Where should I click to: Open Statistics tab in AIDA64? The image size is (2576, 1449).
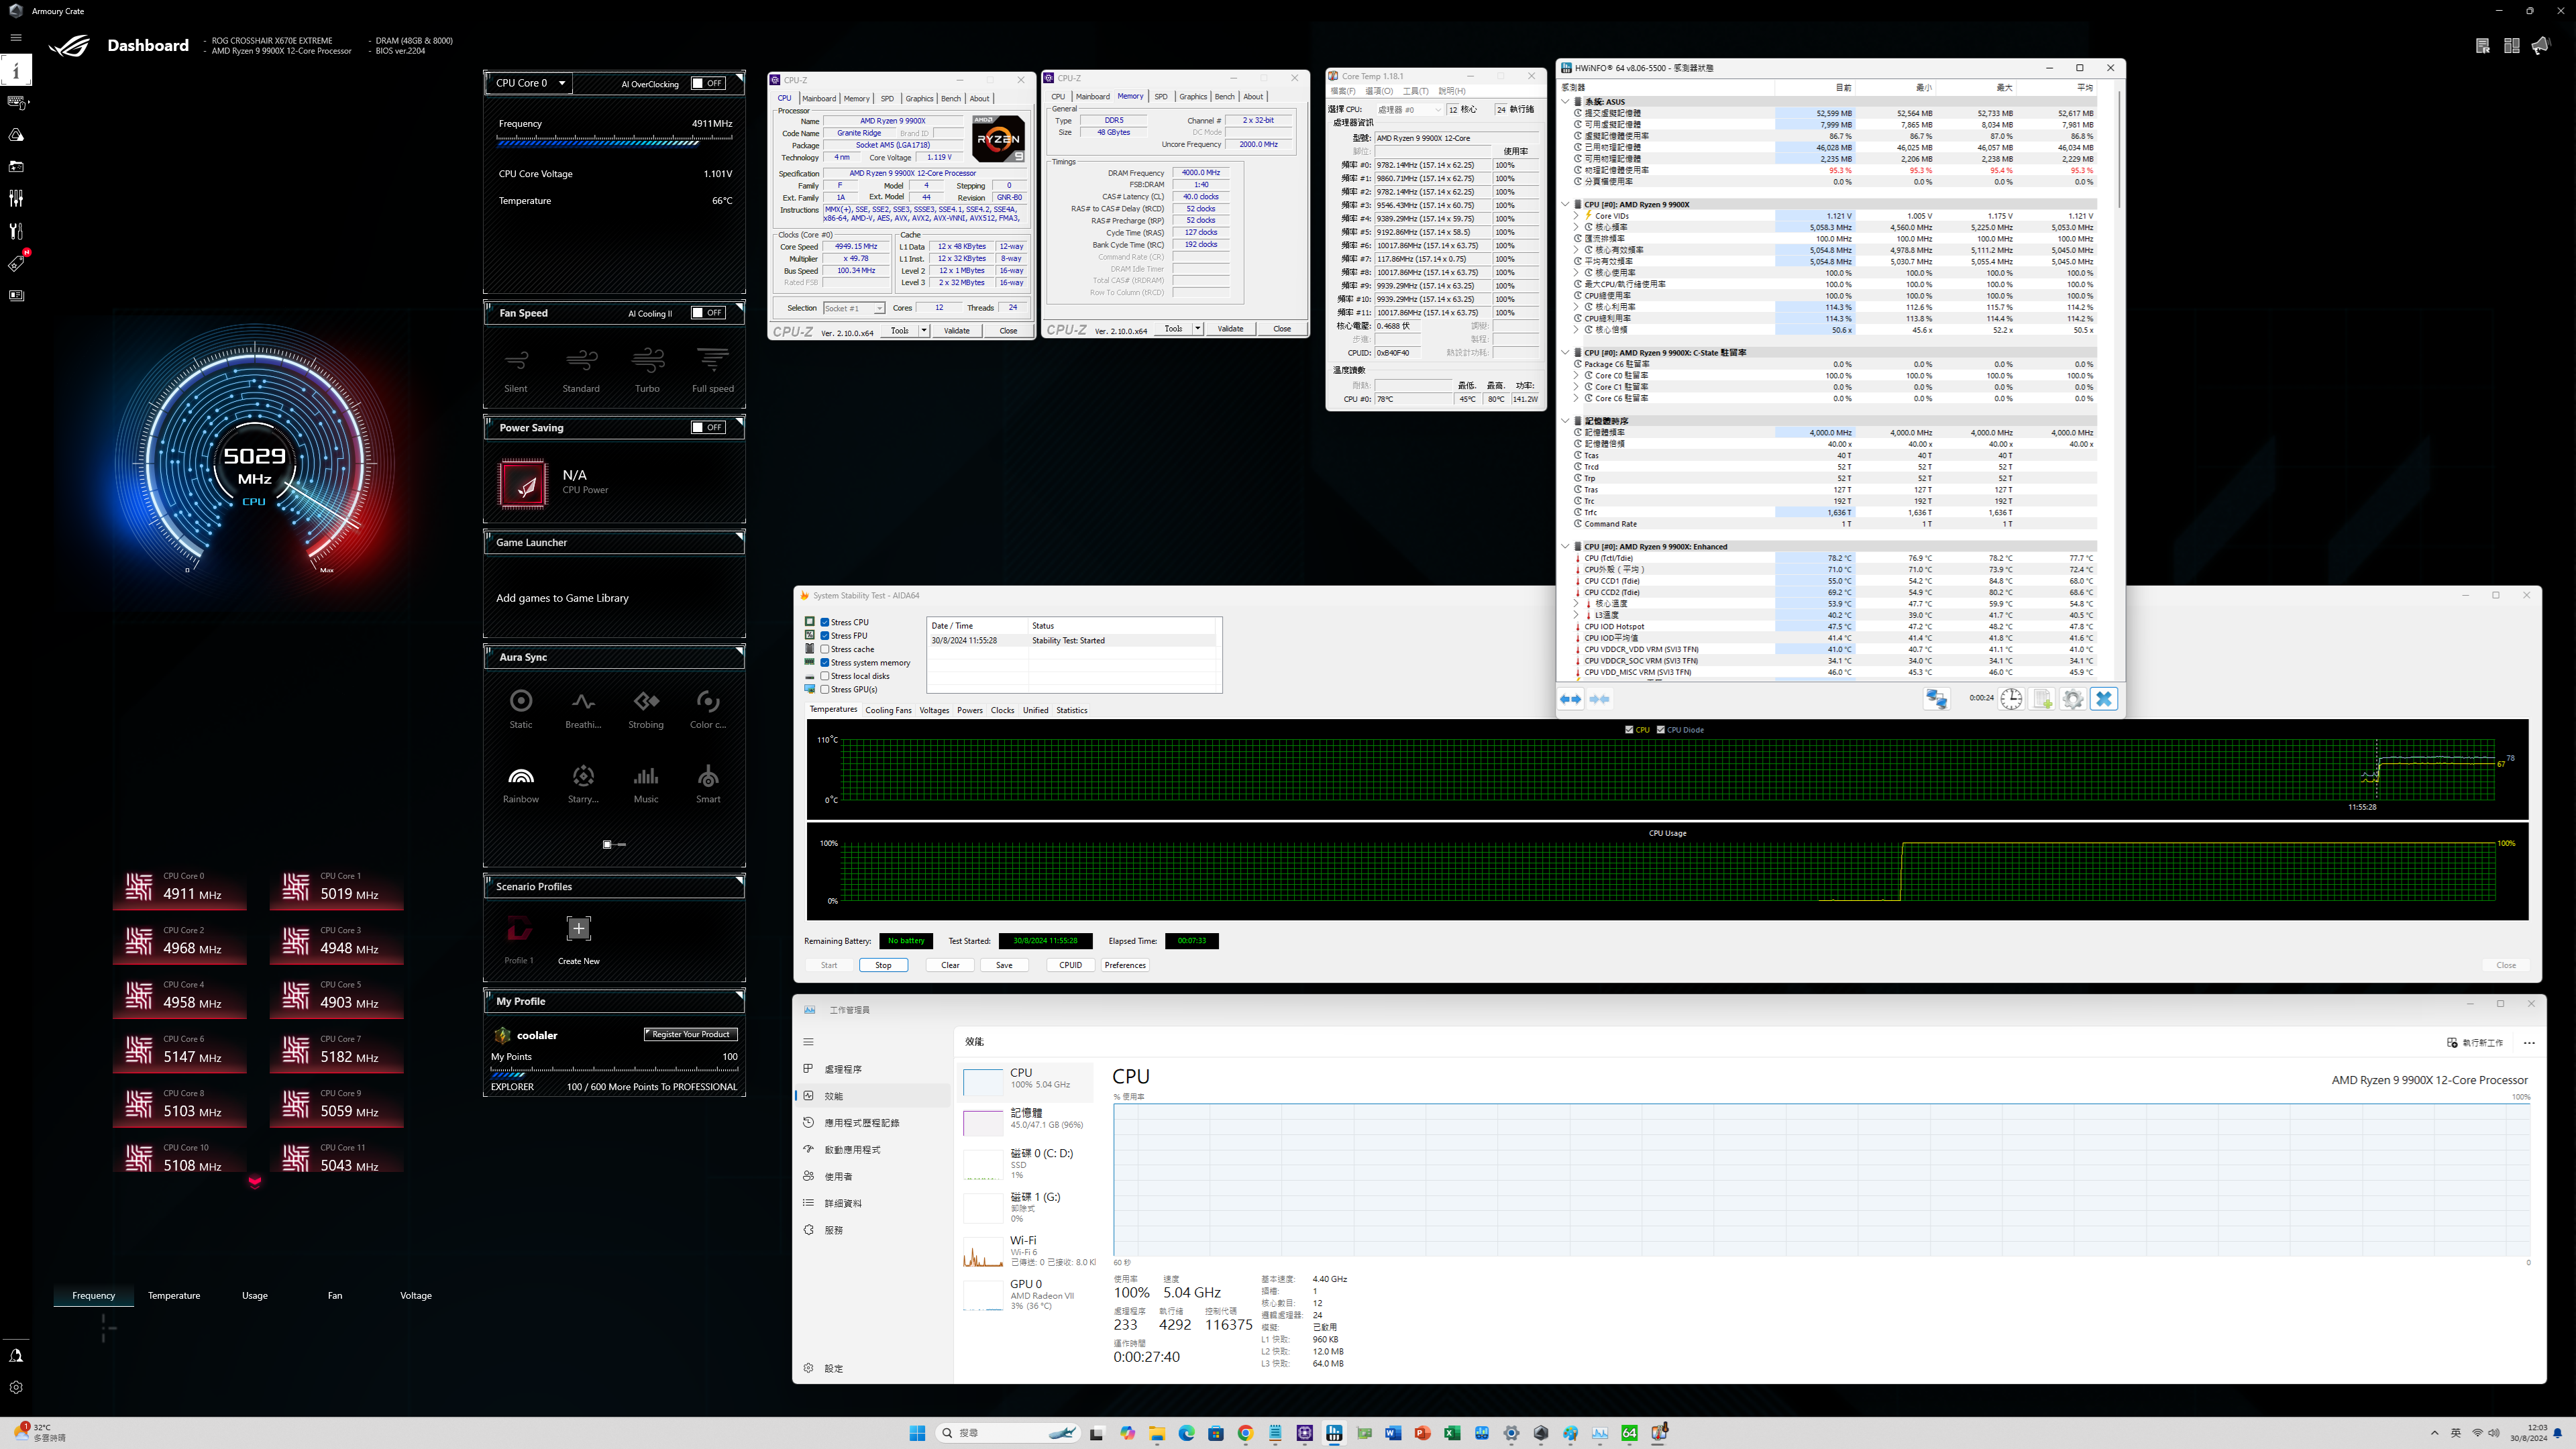[x=1071, y=710]
